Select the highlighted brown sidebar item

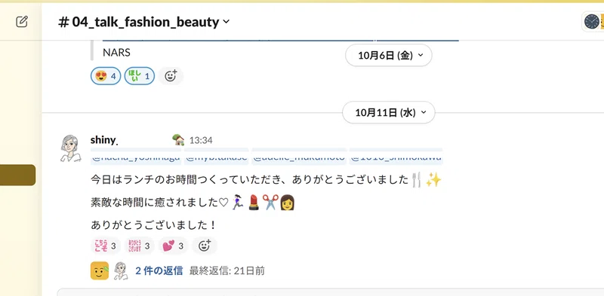pos(17,175)
